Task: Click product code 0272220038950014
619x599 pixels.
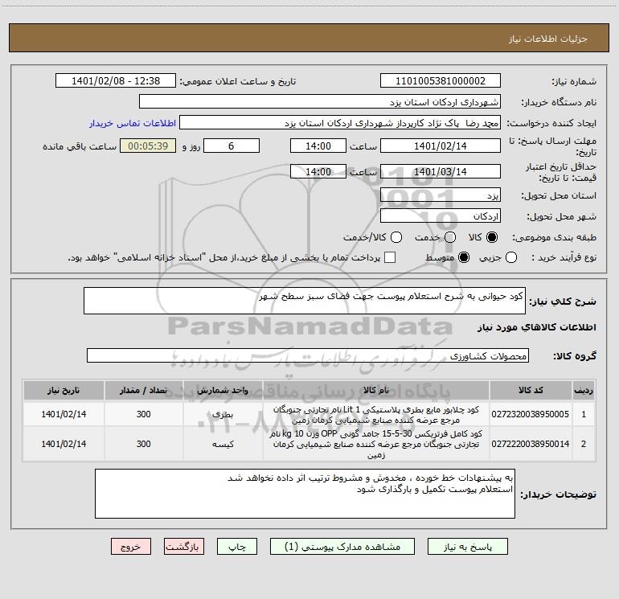Action: click(531, 444)
